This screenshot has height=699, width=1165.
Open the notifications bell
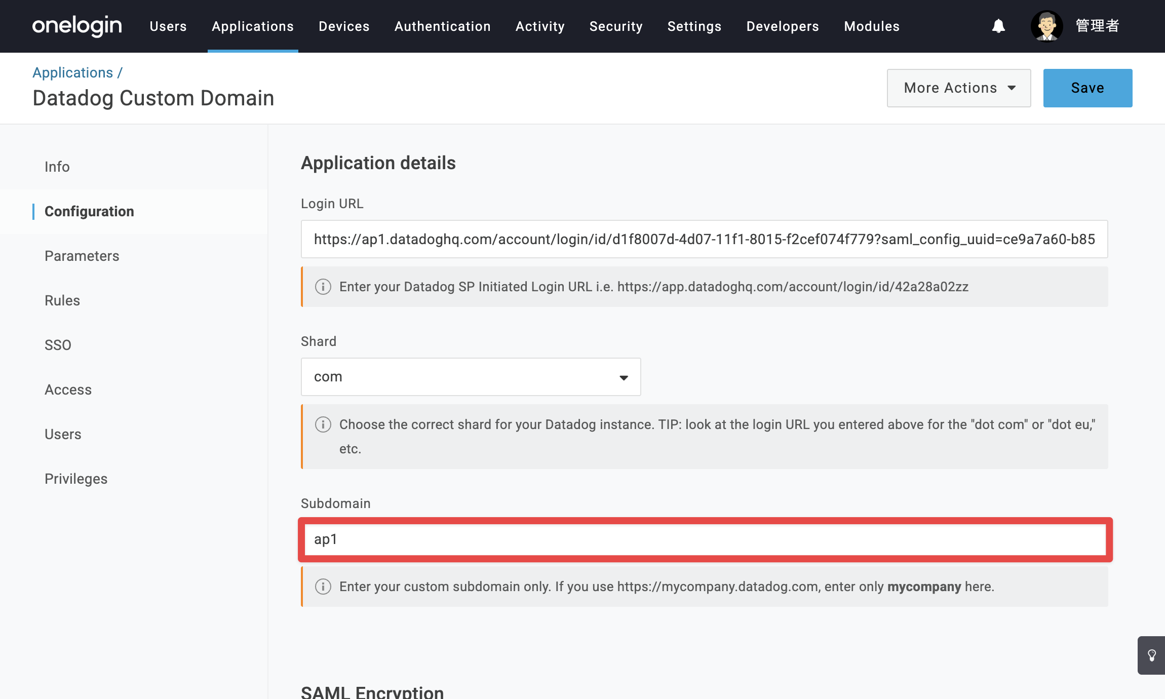tap(998, 26)
